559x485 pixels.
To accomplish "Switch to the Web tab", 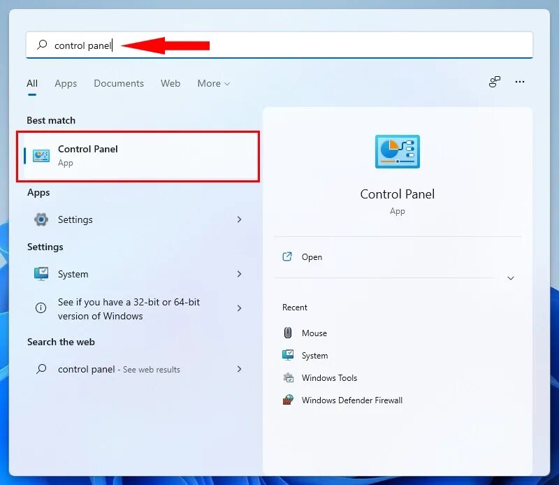I will click(x=170, y=83).
